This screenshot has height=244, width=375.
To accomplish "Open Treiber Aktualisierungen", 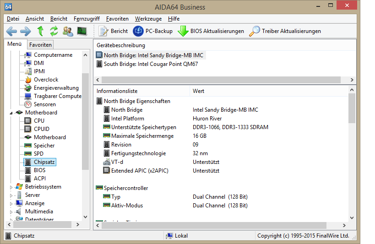I will tap(285, 31).
